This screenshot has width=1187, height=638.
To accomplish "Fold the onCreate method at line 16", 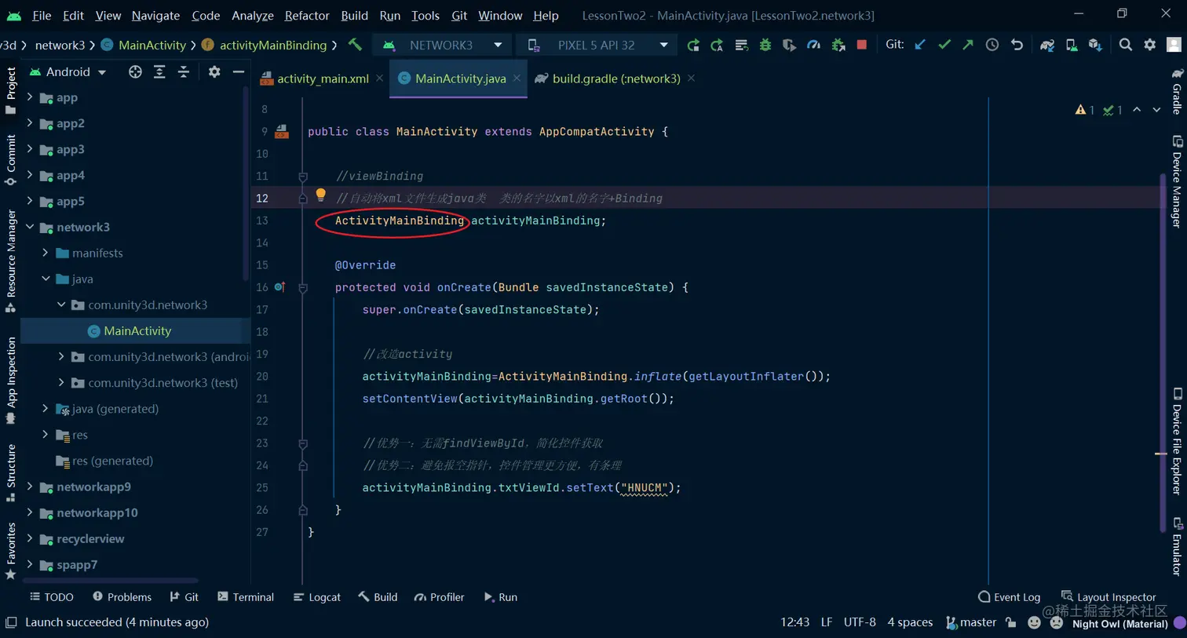I will point(303,288).
